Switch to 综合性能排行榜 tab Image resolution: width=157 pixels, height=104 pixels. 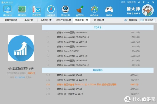pyautogui.click(x=64, y=20)
